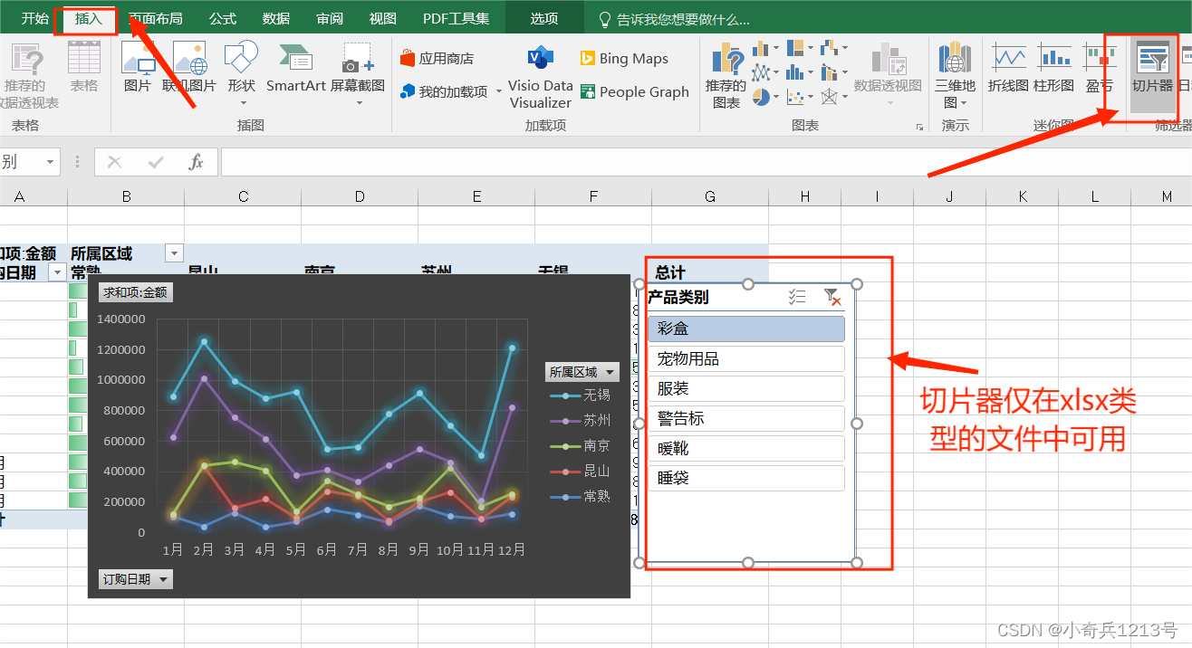Insert a picture with 图片
The height and width of the screenshot is (648, 1192).
pos(138,68)
